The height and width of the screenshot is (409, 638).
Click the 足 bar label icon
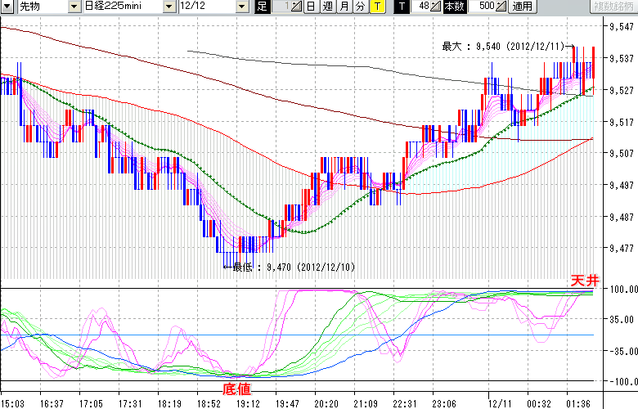click(x=262, y=7)
